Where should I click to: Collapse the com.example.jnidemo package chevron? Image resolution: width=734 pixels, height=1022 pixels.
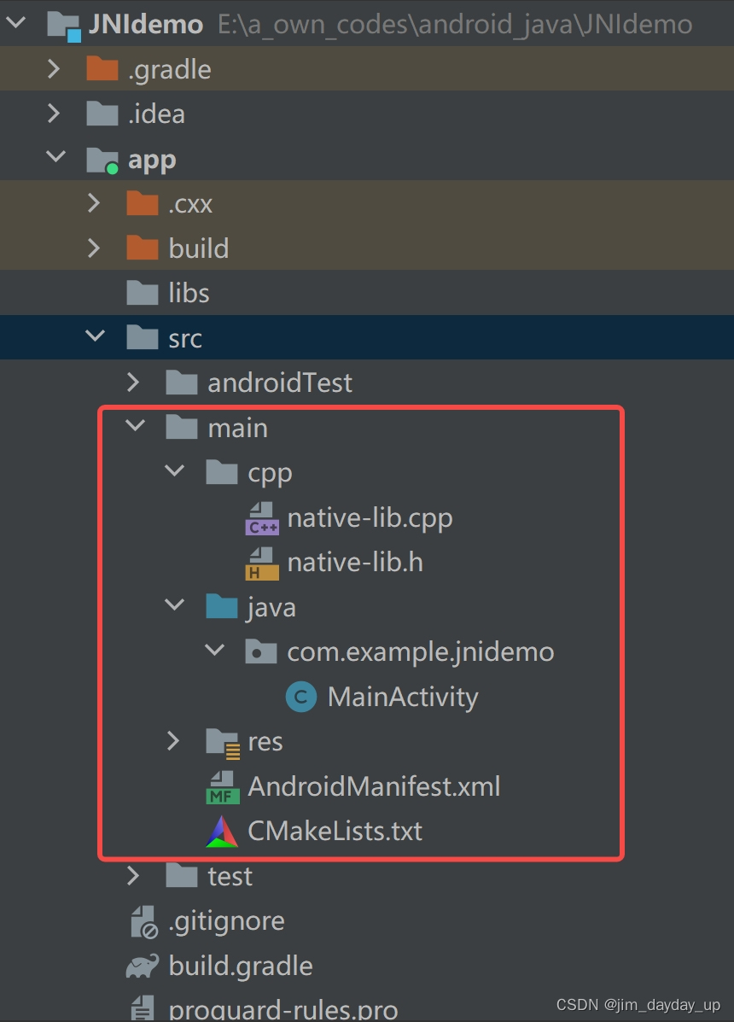214,651
